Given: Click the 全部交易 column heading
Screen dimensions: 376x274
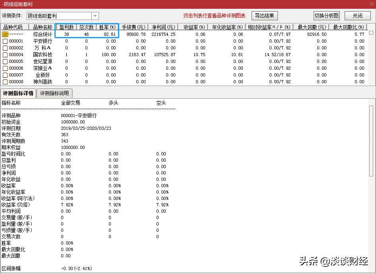Looking at the screenshot, I should coord(70,103).
